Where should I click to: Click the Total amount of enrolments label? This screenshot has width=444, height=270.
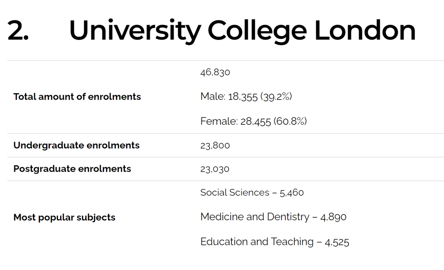point(77,97)
